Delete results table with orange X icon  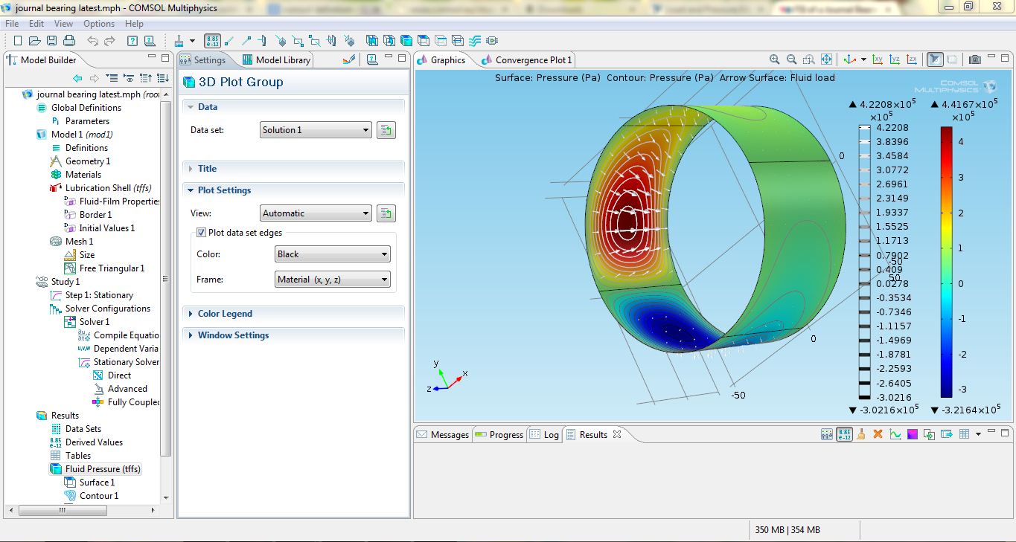(x=878, y=434)
